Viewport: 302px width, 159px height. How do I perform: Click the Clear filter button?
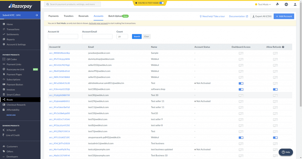pyautogui.click(x=146, y=37)
